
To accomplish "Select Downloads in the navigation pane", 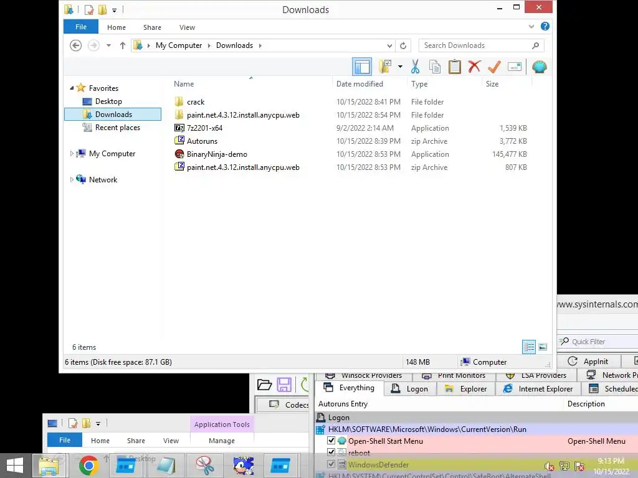I will pyautogui.click(x=113, y=115).
